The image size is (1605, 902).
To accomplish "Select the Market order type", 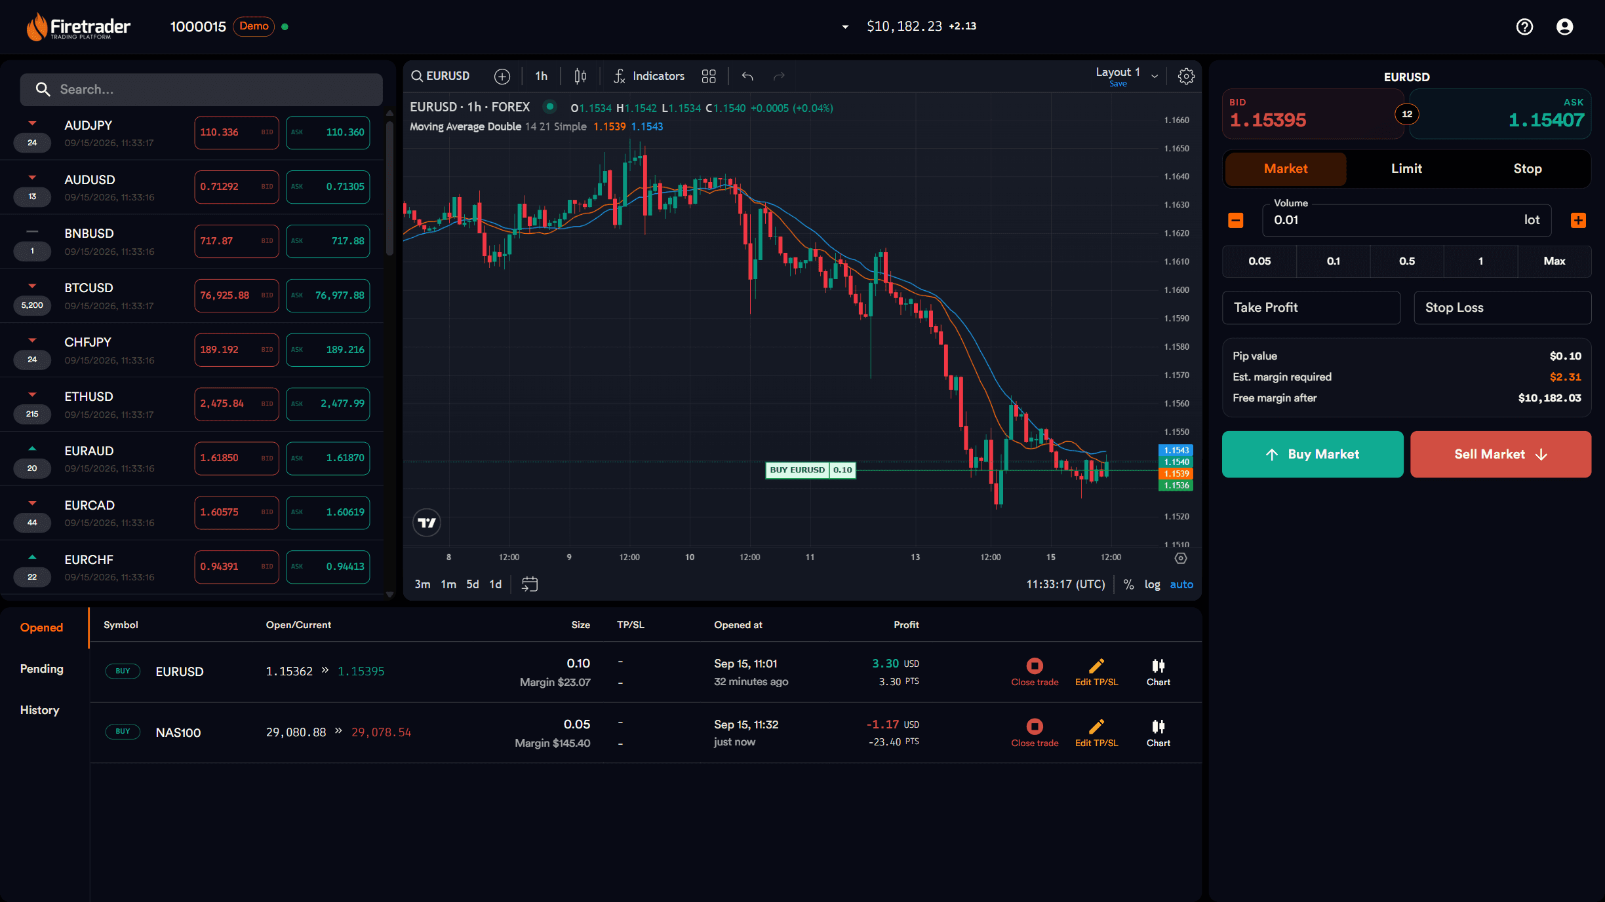I will (x=1285, y=169).
